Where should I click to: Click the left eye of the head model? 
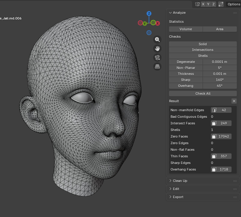pos(130,100)
